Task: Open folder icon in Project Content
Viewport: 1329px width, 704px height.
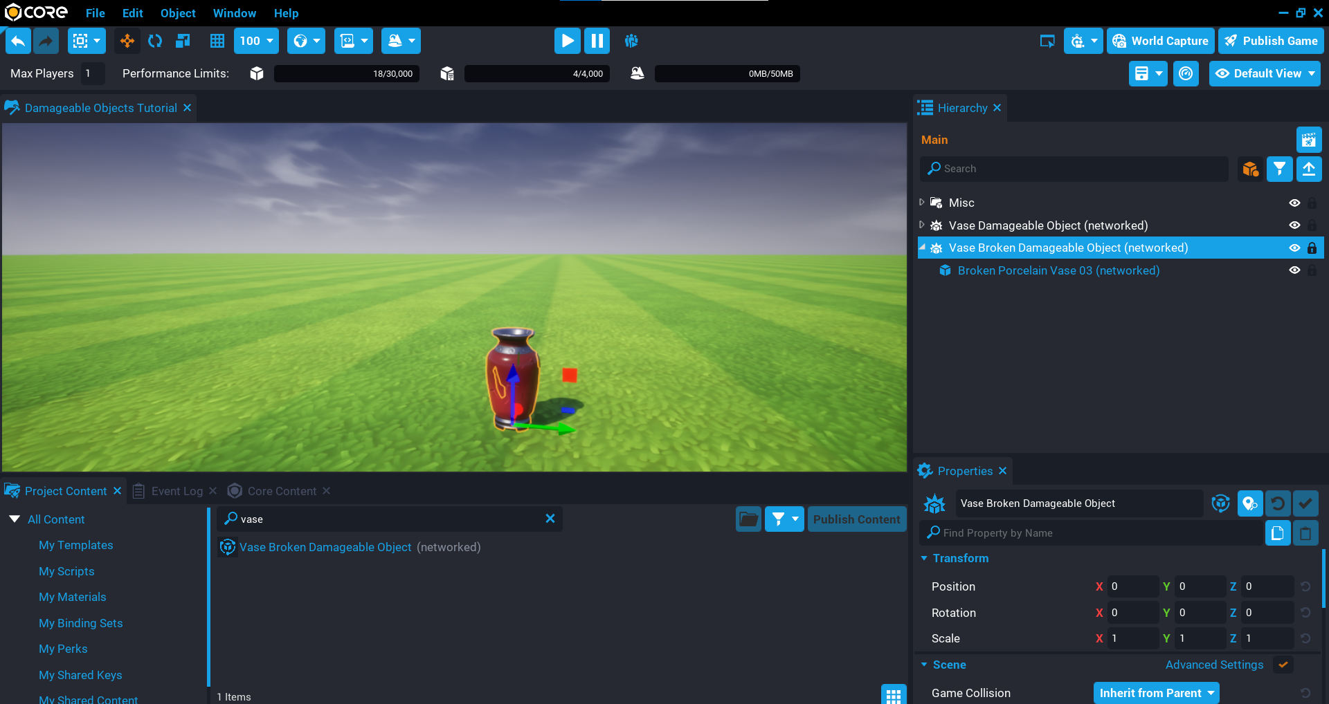Action: (x=748, y=519)
